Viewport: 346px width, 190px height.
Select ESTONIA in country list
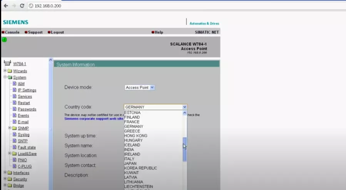click(132, 113)
